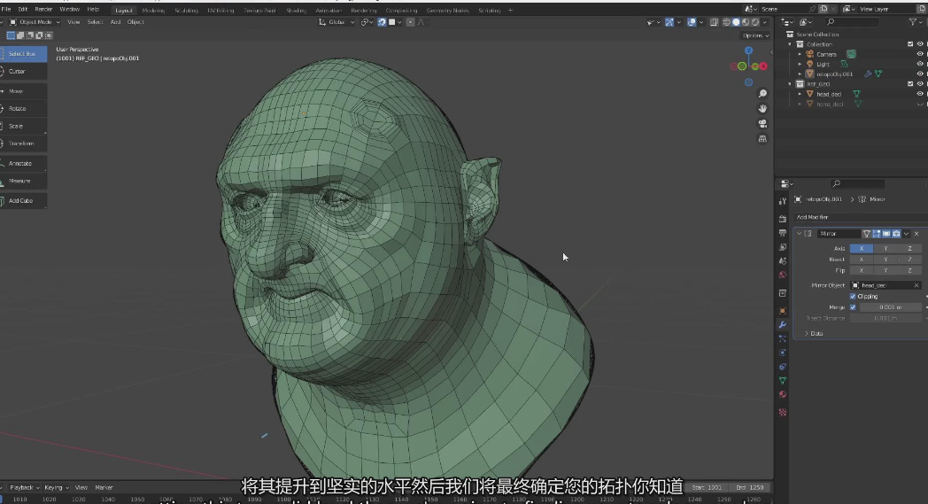Disable the REF_GEO collection checkbox

point(910,84)
